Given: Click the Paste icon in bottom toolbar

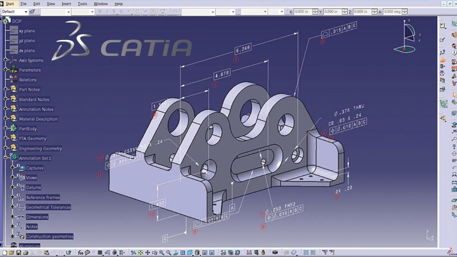Looking at the screenshot, I should (46, 252).
